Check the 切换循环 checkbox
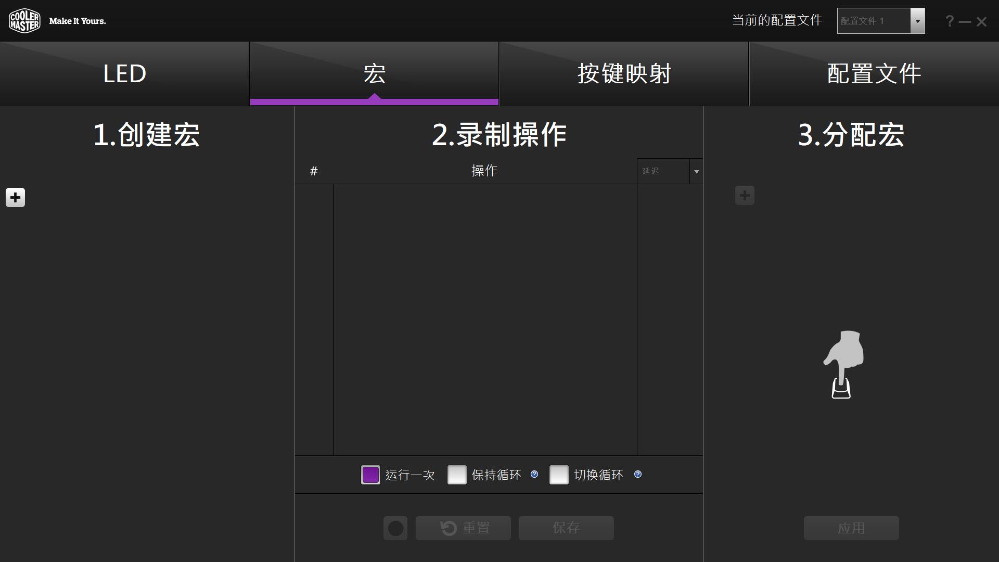The image size is (999, 562). click(559, 475)
